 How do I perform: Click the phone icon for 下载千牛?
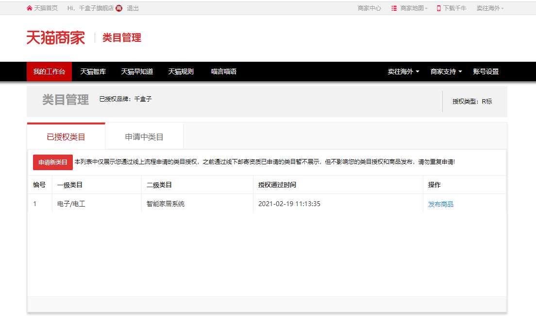439,8
